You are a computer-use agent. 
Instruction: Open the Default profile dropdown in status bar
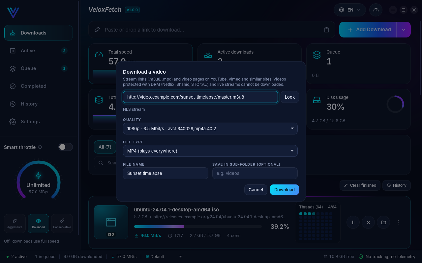point(164,256)
